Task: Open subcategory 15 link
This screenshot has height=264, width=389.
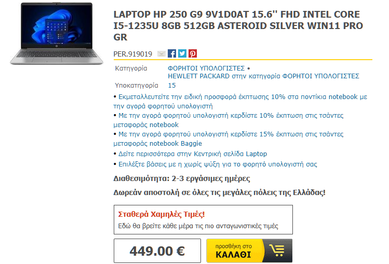Action: pyautogui.click(x=172, y=86)
